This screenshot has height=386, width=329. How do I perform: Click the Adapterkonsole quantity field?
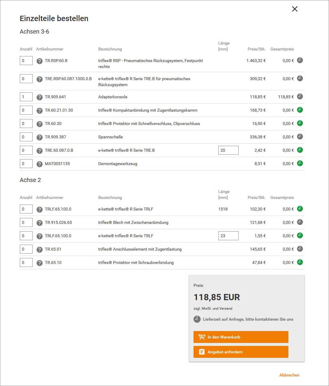(x=26, y=97)
